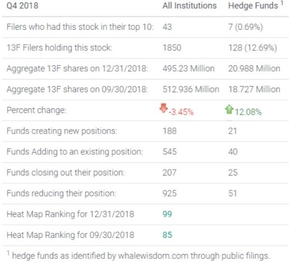Click the 925 funds reducing position value

coord(170,193)
